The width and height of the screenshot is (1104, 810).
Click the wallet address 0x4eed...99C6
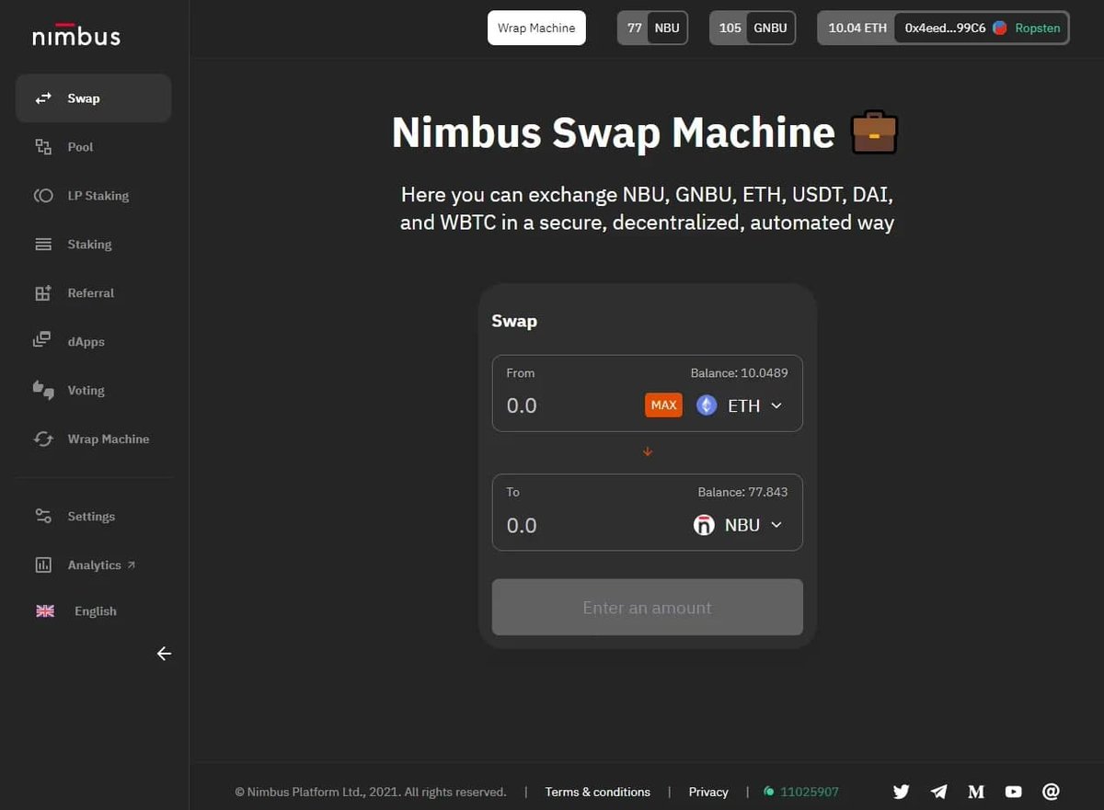[x=945, y=29]
